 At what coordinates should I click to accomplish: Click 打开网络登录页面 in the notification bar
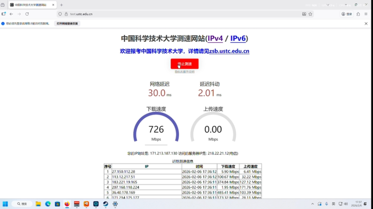pyautogui.click(x=67, y=24)
